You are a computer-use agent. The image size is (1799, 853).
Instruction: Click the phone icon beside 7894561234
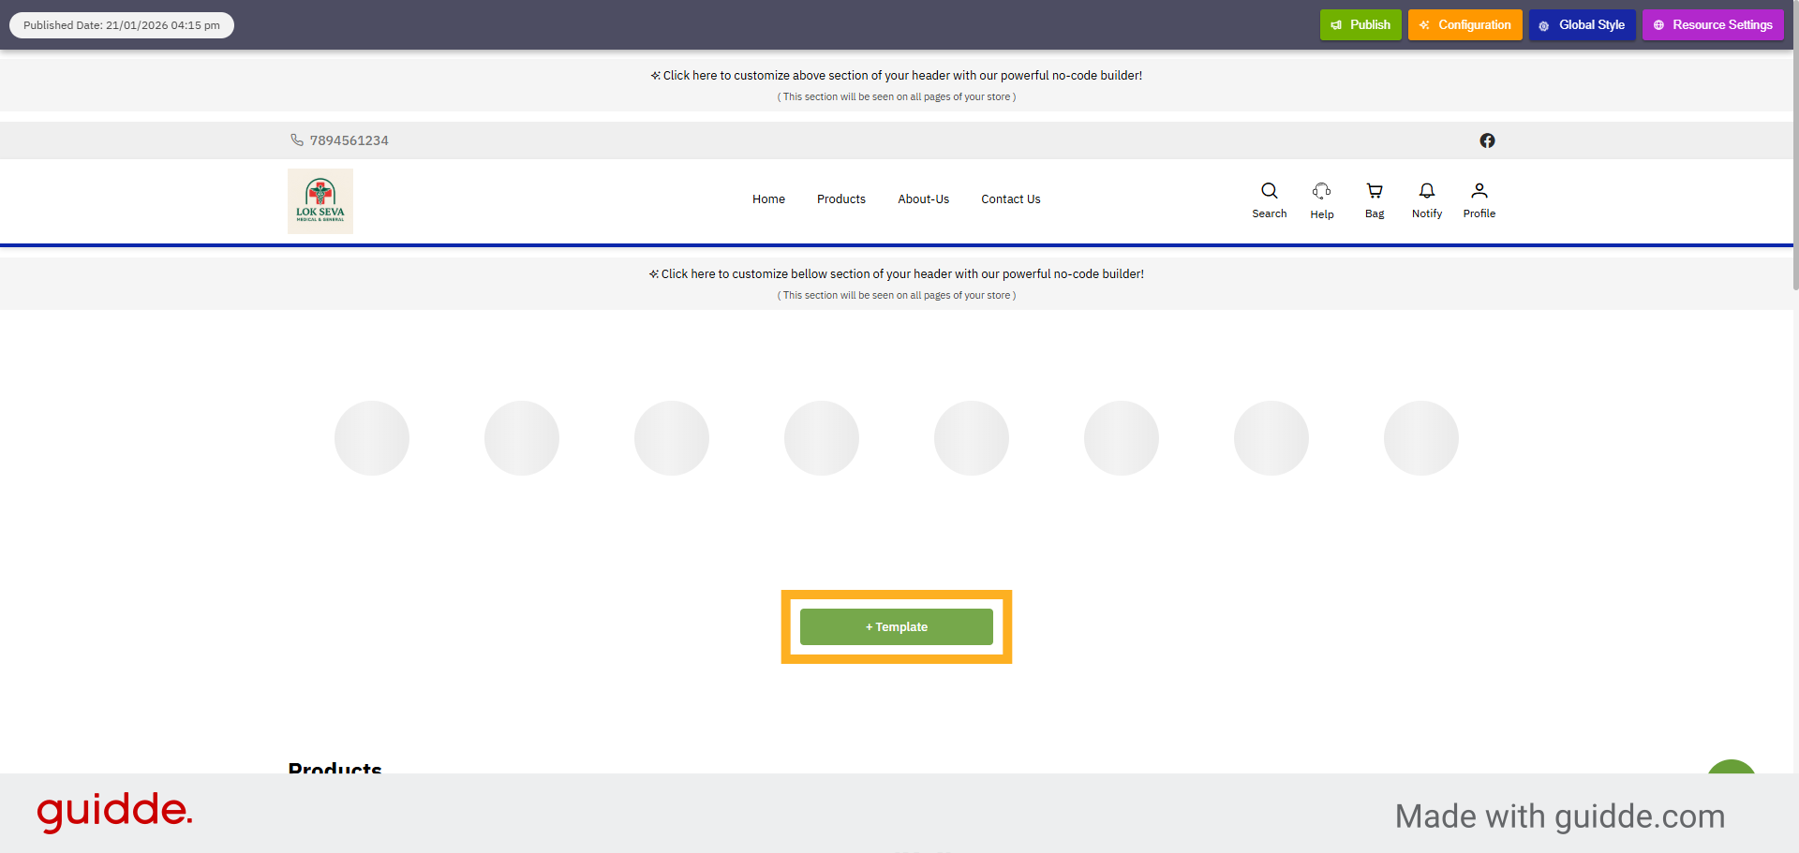(297, 140)
